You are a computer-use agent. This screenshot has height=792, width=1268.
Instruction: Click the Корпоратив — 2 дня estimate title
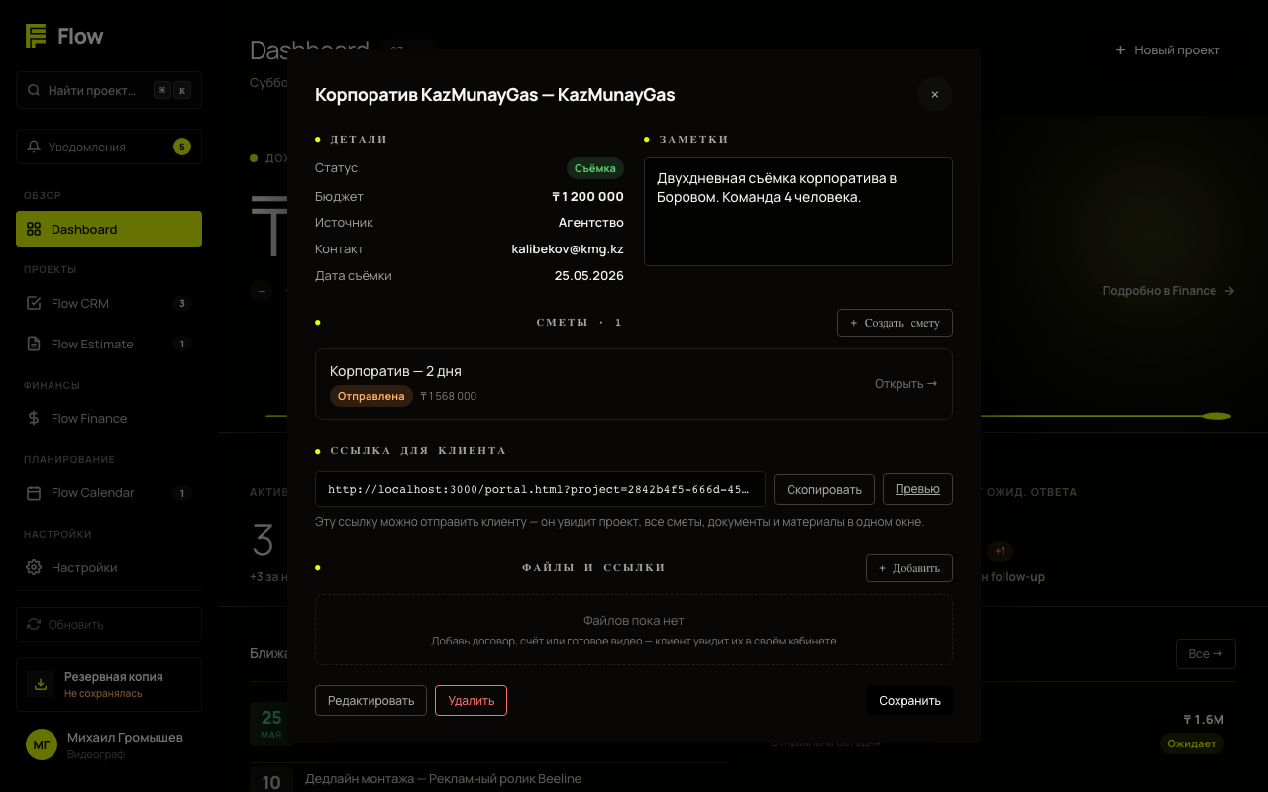click(x=395, y=371)
